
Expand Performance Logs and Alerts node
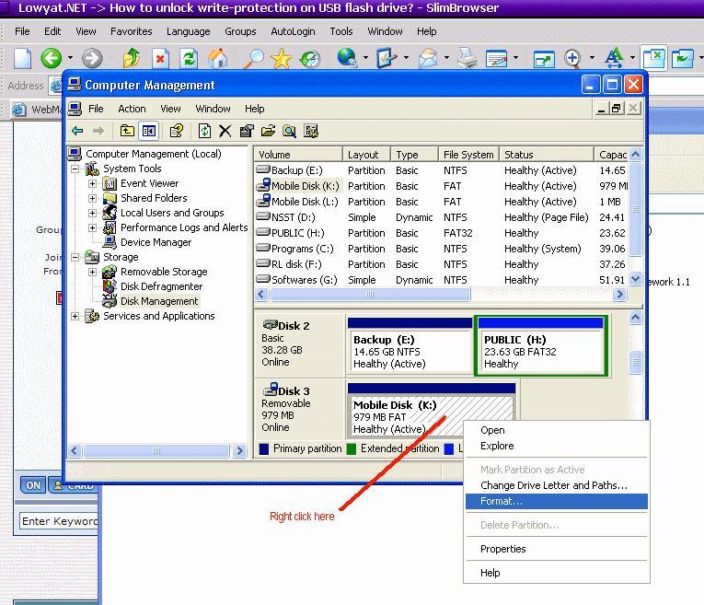tap(92, 227)
